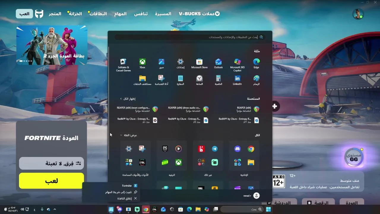Open the الإنتاجية category folder label
Viewport: 380px width, 214px height.
244,175
